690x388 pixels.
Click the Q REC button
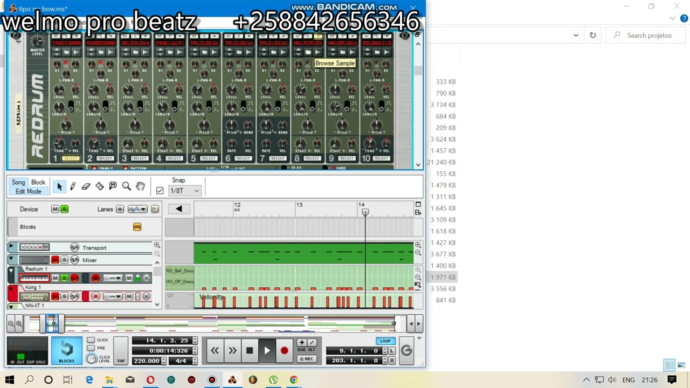[307, 359]
